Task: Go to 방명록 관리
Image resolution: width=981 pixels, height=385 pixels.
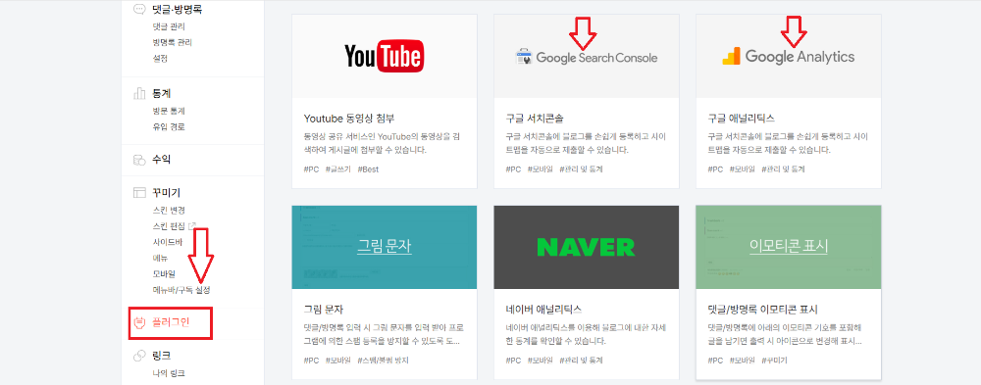Action: [x=172, y=42]
